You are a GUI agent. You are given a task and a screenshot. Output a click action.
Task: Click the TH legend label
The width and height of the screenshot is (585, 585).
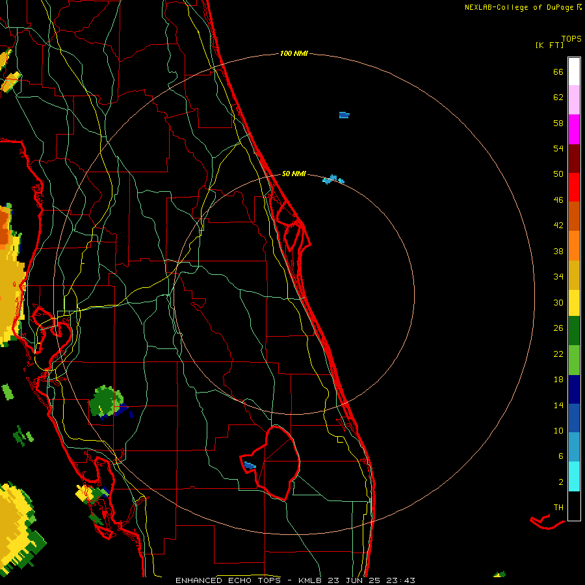(558, 508)
